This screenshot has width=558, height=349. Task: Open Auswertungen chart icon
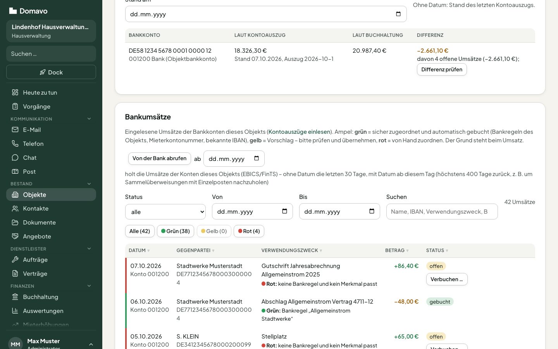(15, 311)
